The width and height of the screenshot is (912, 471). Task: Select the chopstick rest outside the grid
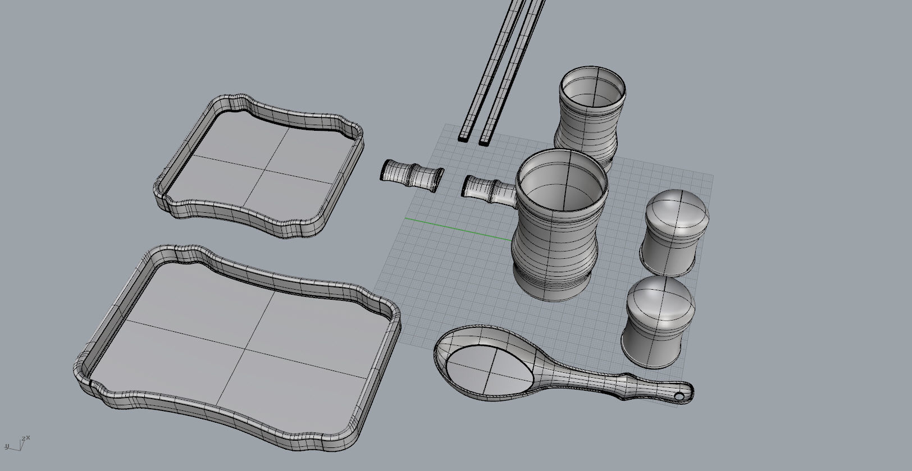click(412, 175)
